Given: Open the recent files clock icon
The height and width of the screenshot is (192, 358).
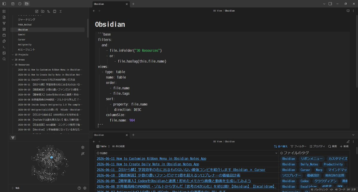Looking at the screenshot, I should click(x=20, y=4).
